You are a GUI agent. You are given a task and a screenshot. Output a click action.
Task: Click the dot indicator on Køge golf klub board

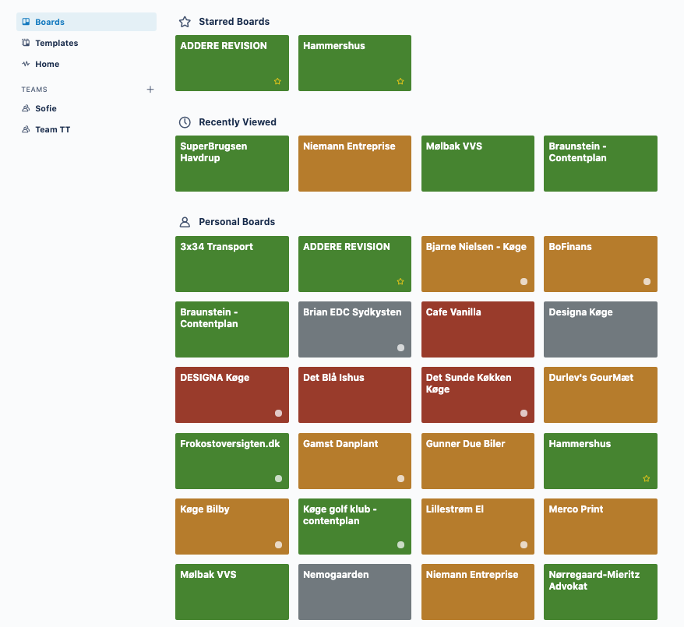point(401,544)
